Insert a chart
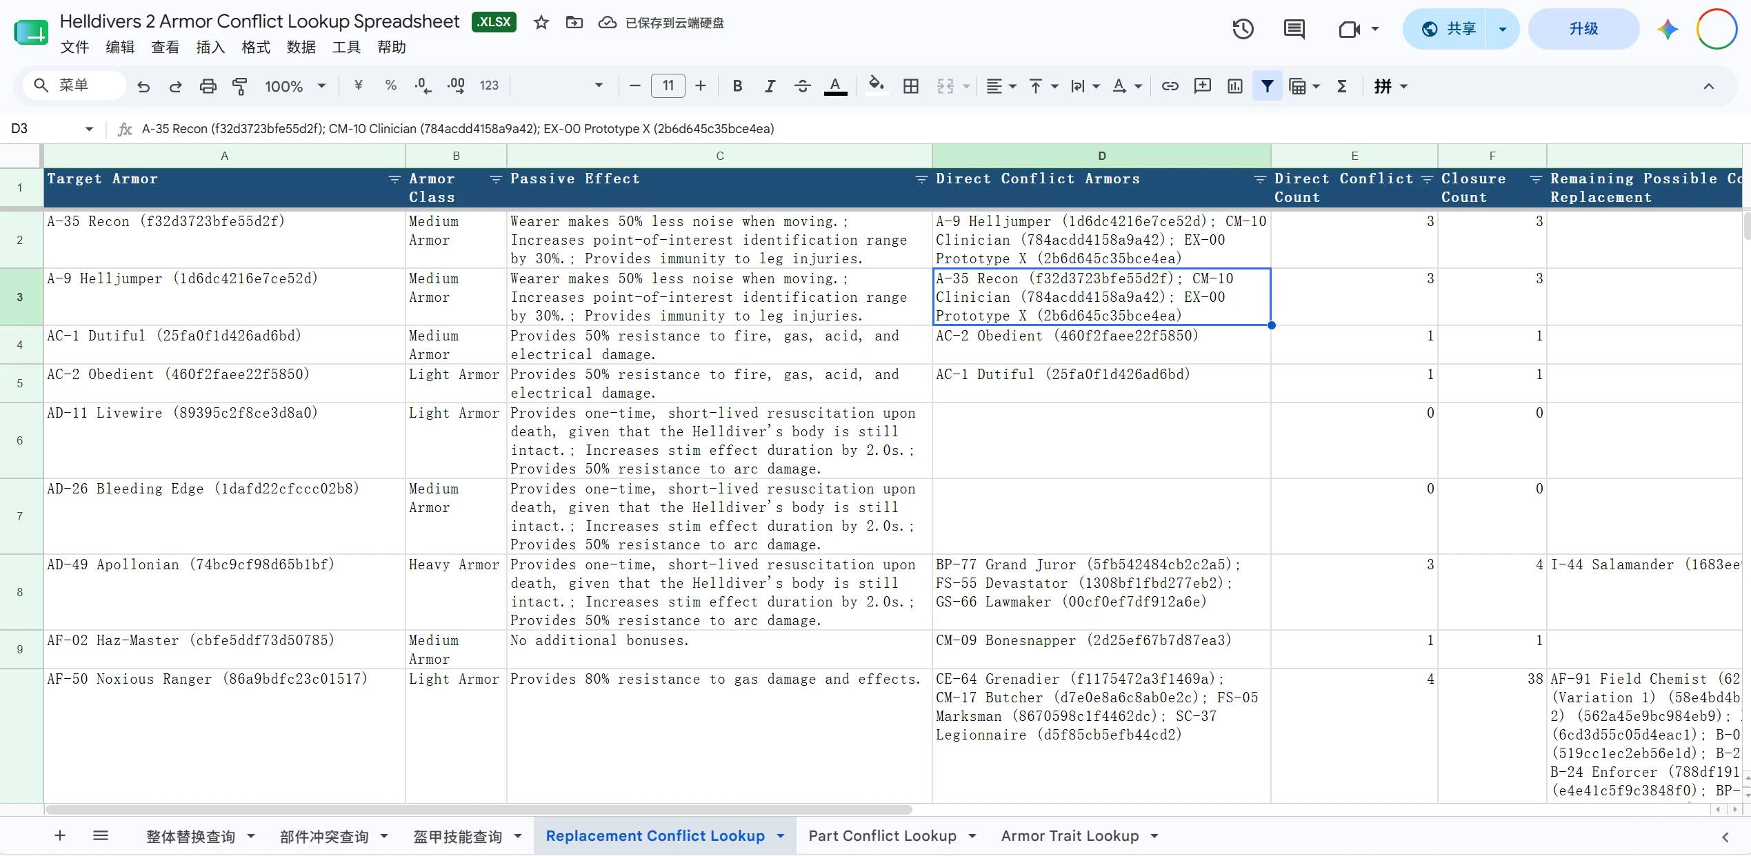This screenshot has height=856, width=1751. click(x=1234, y=86)
